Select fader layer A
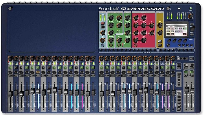 (179, 94)
